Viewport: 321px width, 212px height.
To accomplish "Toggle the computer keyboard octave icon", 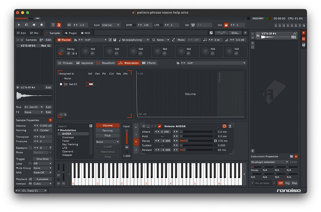I will (226, 25).
